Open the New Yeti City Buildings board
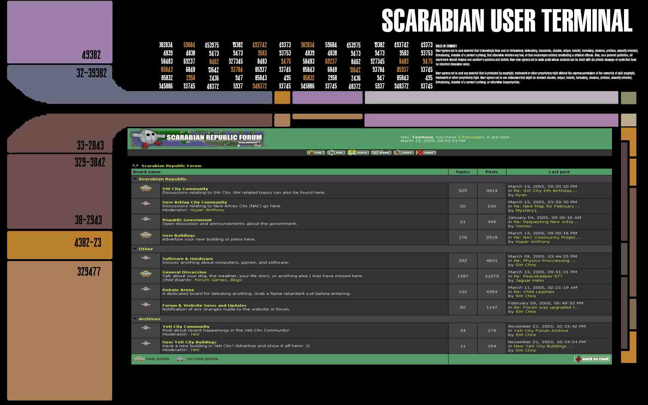This screenshot has height=405, width=648. point(189,342)
